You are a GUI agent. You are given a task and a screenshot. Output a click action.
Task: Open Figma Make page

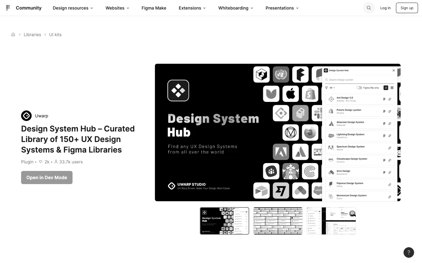[154, 8]
